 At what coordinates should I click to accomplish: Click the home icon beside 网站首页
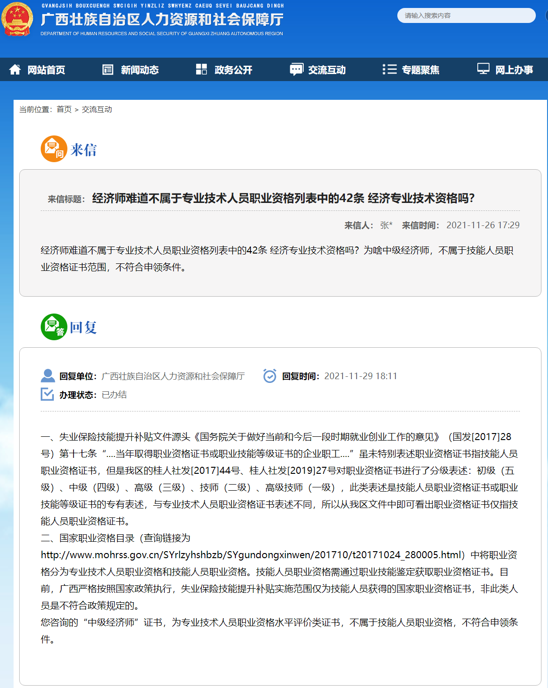point(15,70)
